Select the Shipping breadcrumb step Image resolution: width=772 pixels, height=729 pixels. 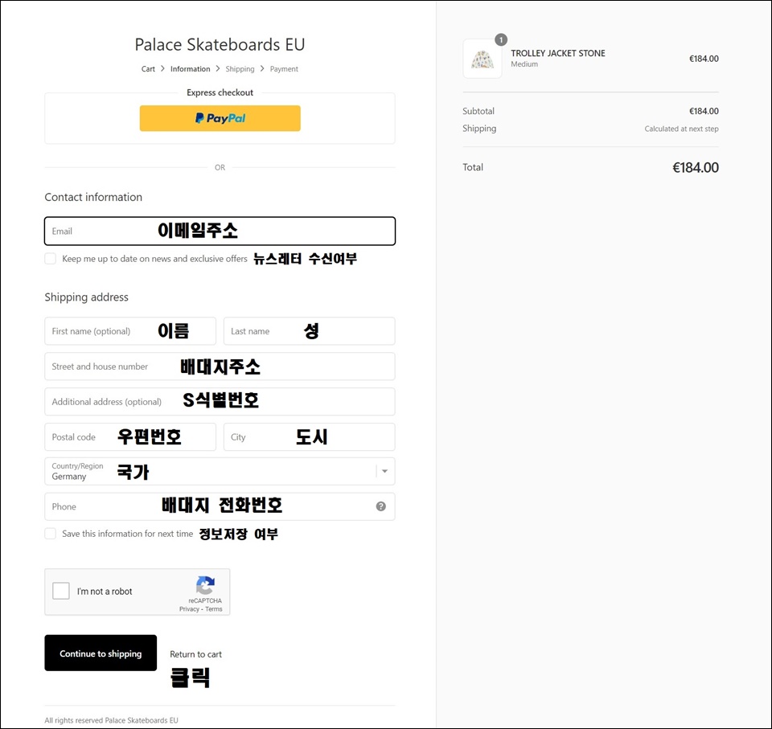point(240,69)
